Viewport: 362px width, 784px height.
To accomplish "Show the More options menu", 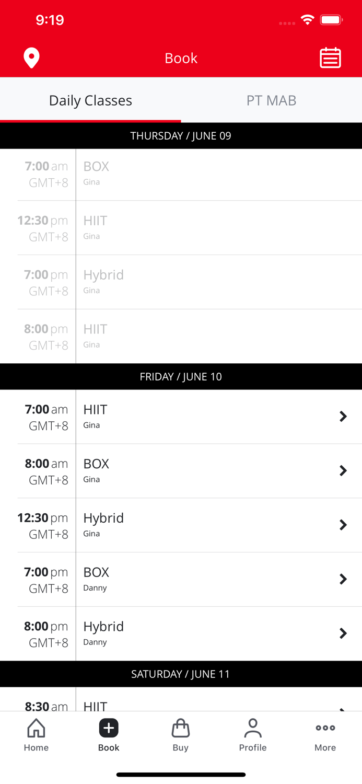I will (x=325, y=734).
